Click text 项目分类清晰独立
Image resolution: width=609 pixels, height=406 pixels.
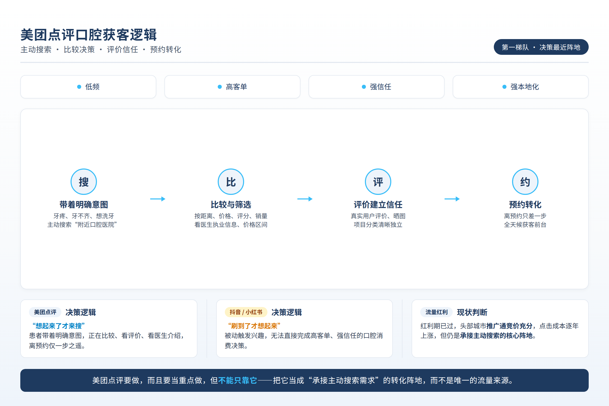click(x=378, y=225)
